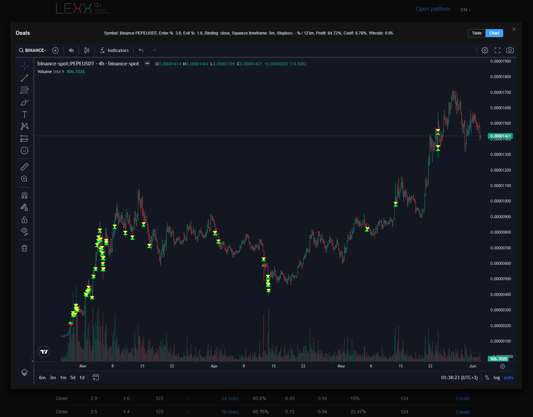Hide all drawings with the eye icon
533x417 pixels.
point(24,231)
